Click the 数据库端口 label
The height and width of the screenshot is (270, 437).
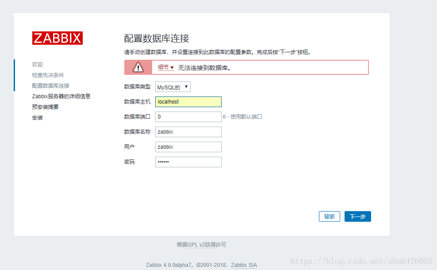coord(137,116)
